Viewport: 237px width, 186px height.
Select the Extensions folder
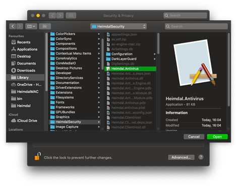[x=75, y=92]
